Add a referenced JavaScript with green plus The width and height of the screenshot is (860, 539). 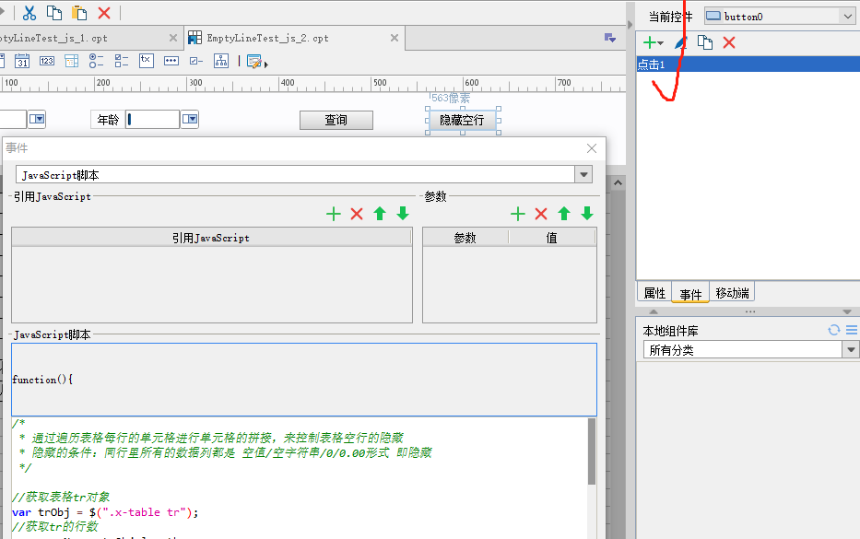pos(334,214)
